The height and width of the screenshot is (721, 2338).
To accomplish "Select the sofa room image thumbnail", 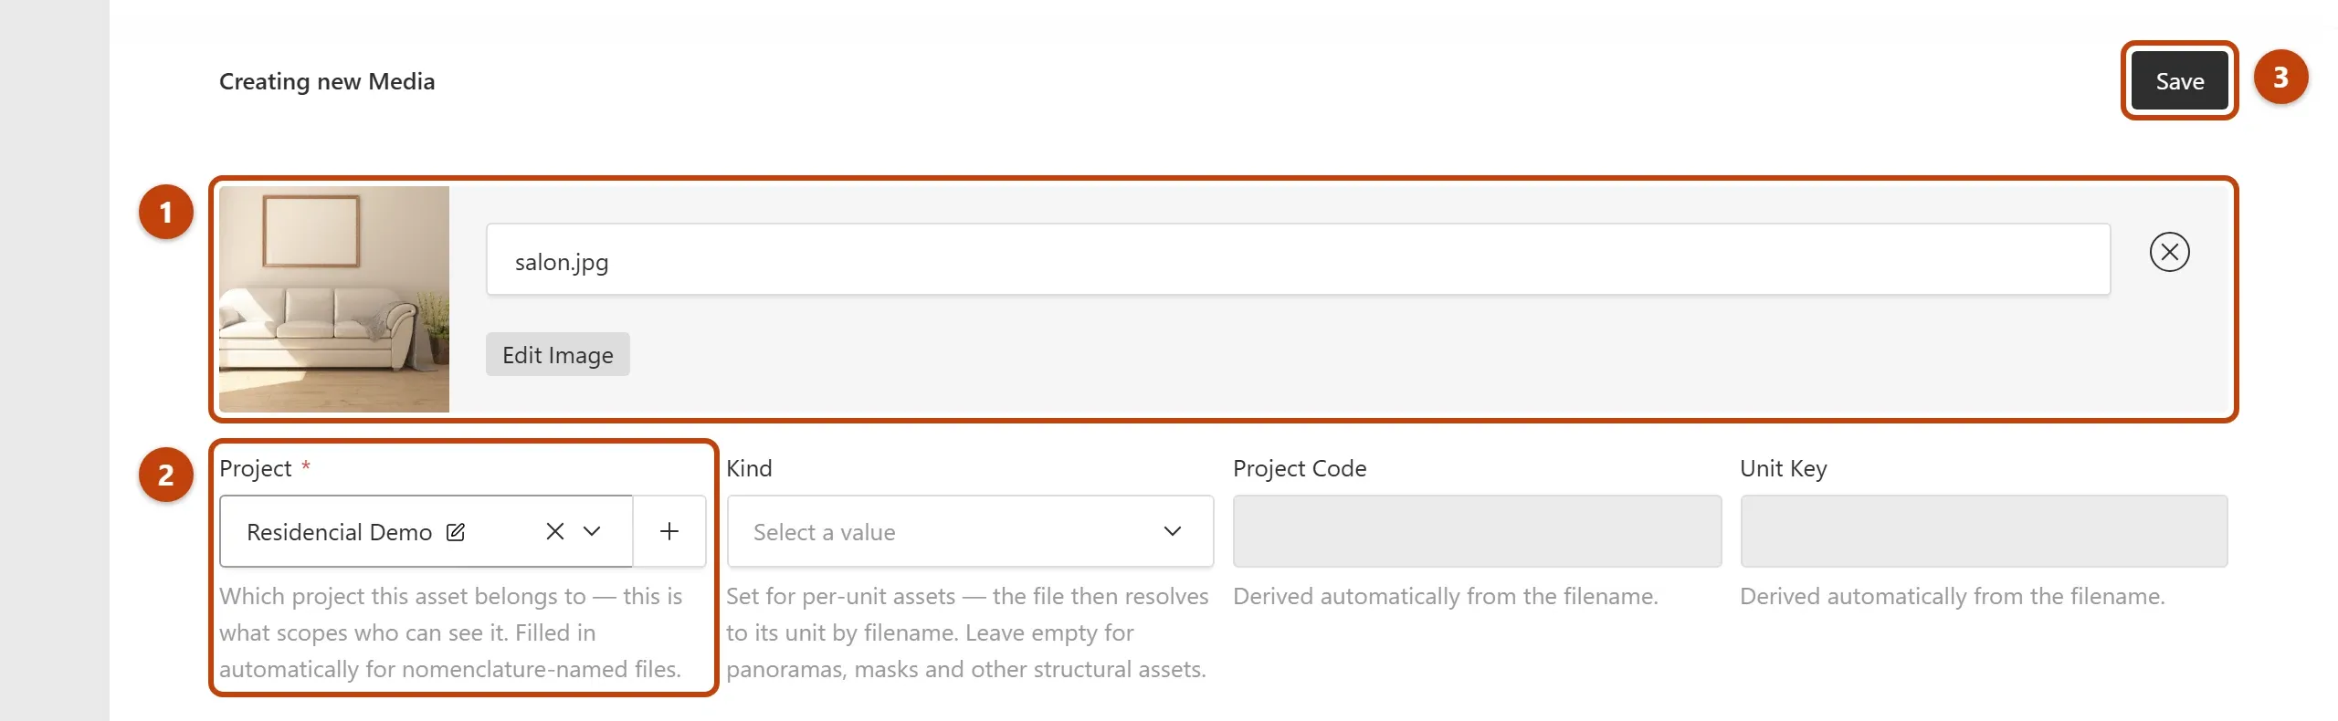I will (334, 299).
